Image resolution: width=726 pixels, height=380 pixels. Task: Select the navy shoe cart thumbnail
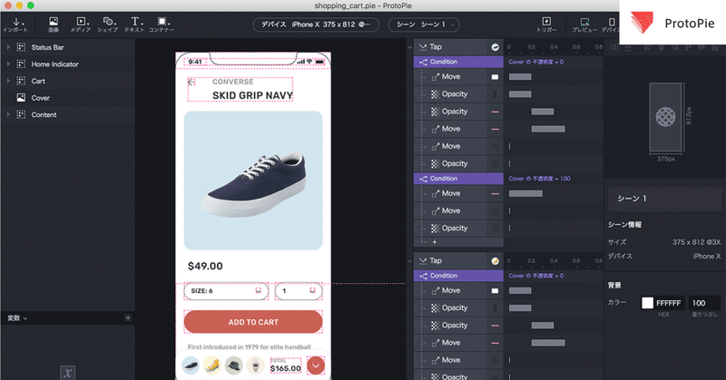click(191, 365)
